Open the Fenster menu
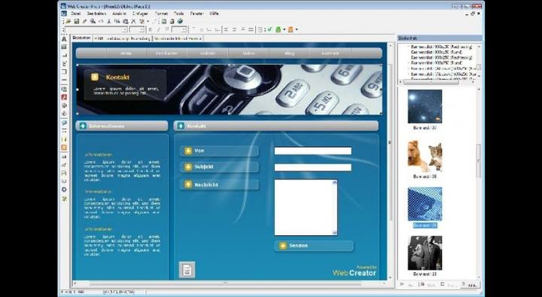The image size is (542, 297). tap(197, 14)
